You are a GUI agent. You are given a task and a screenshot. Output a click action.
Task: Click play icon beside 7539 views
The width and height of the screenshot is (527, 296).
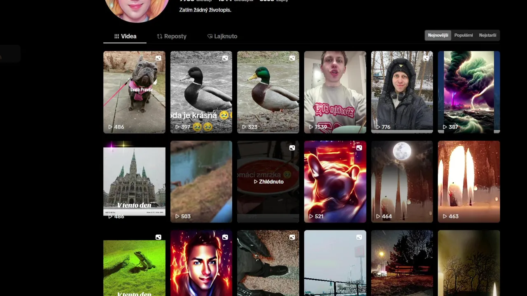[311, 127]
